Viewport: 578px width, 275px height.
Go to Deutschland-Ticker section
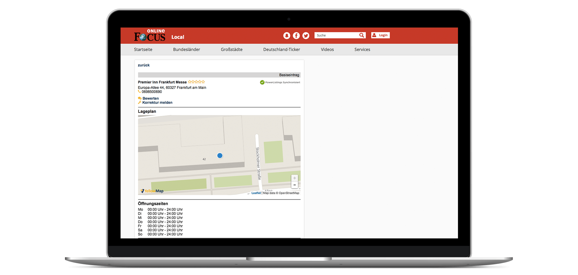click(282, 50)
